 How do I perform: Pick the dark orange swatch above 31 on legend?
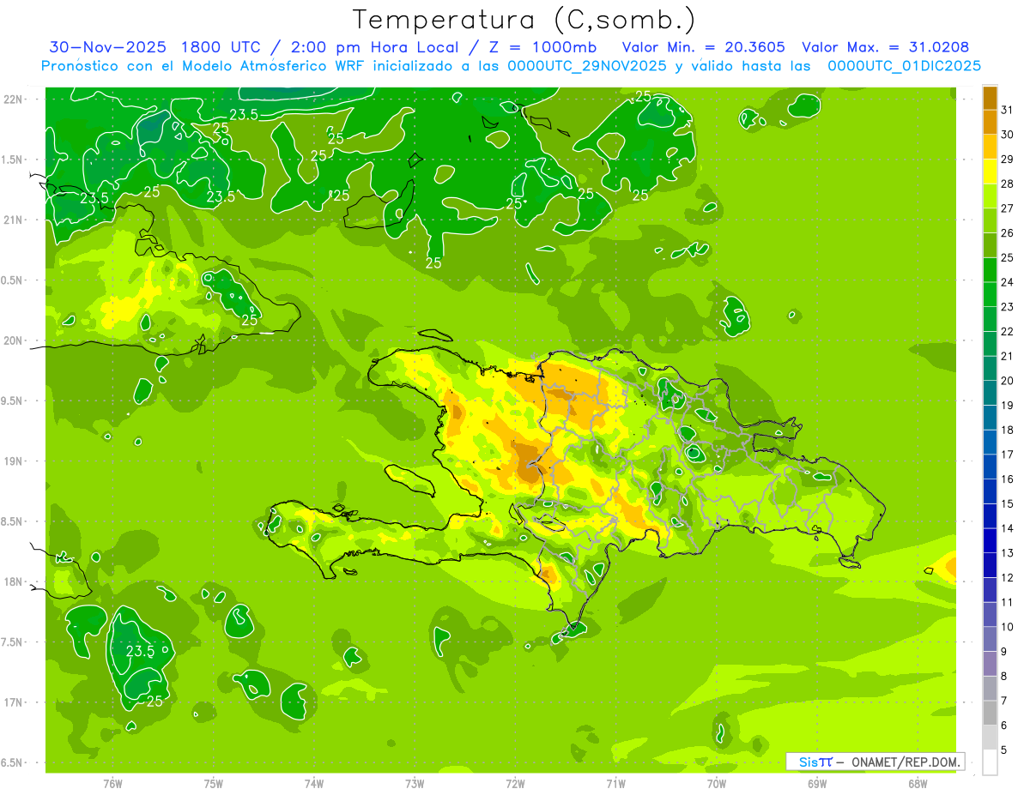coord(990,98)
